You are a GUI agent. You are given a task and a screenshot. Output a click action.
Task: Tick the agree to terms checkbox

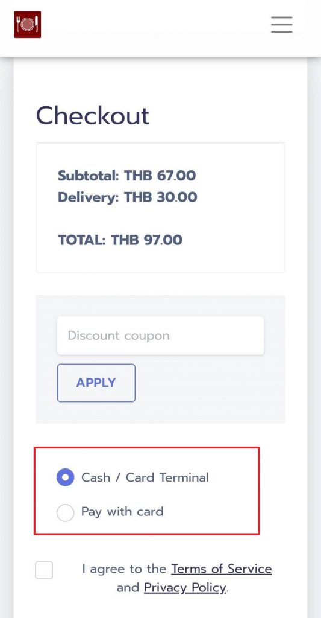(x=44, y=570)
